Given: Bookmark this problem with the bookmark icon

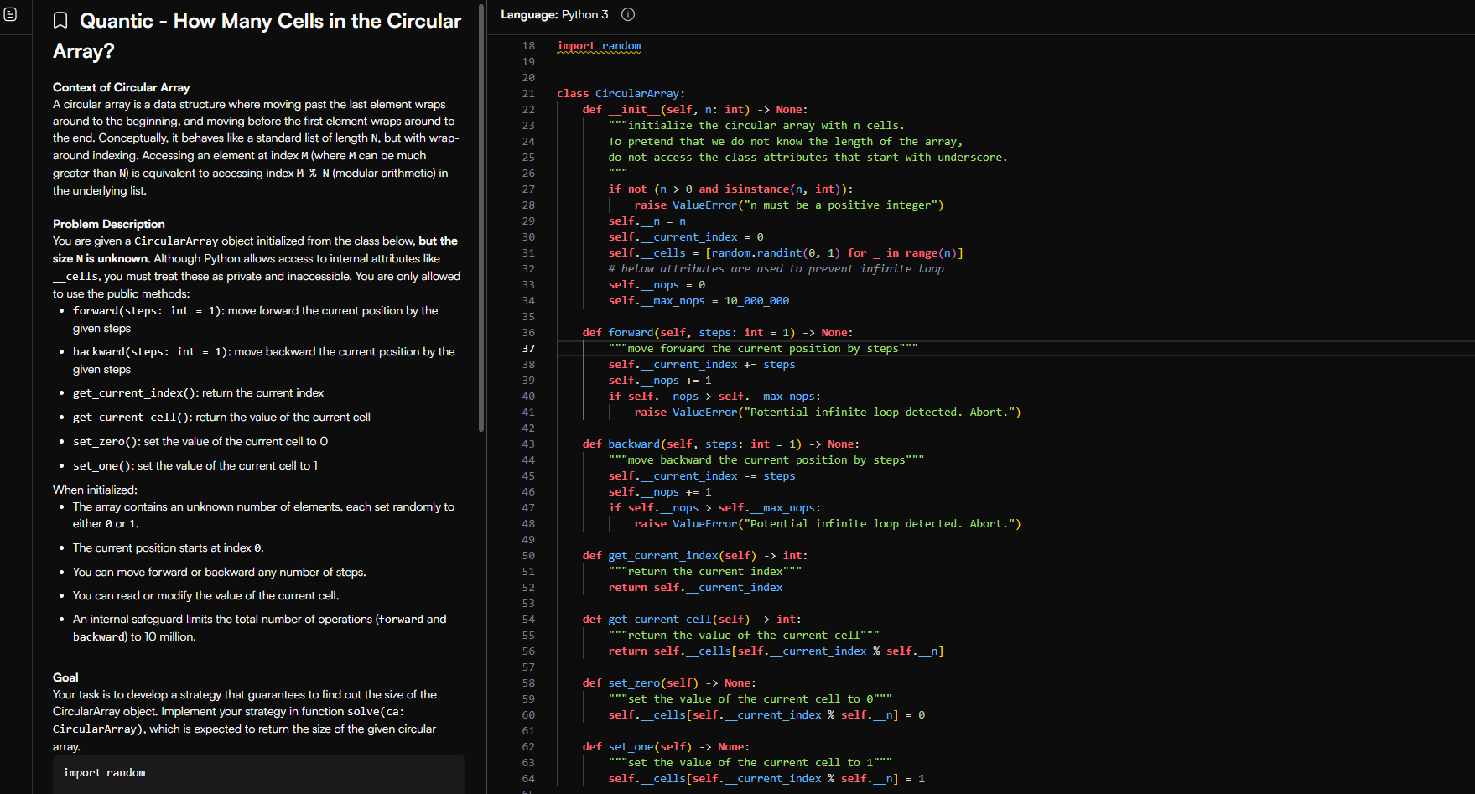Looking at the screenshot, I should click(60, 21).
